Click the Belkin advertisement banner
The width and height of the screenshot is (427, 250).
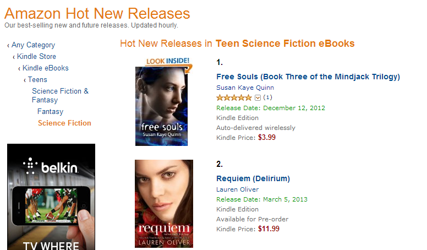(51, 197)
